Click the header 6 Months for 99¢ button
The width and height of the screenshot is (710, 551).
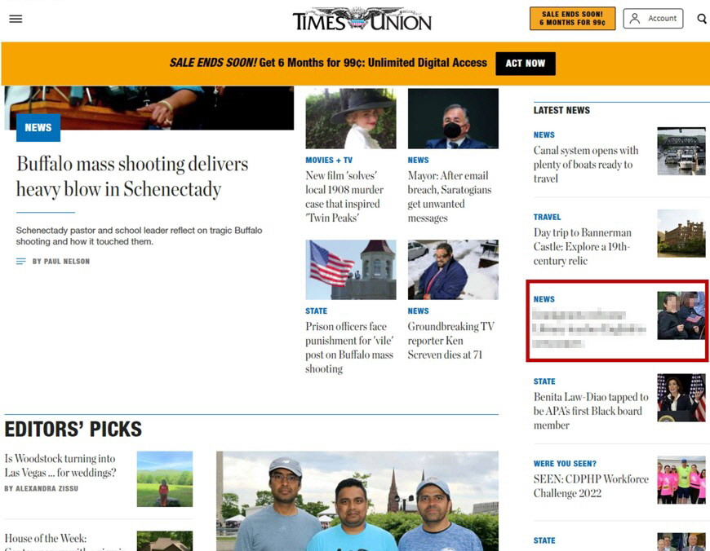[572, 19]
